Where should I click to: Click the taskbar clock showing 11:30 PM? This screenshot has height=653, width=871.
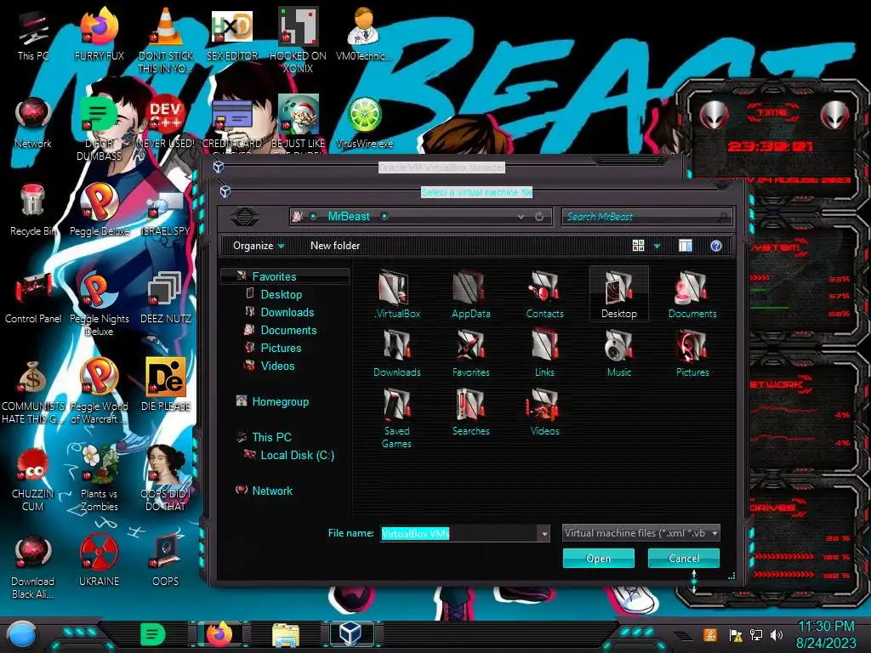pyautogui.click(x=826, y=634)
